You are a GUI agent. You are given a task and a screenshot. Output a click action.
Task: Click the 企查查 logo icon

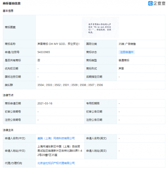[x=150, y=3]
